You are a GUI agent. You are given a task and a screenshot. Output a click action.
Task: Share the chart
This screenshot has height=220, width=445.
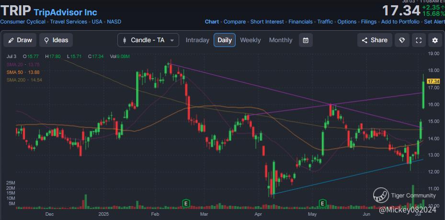tap(375, 40)
